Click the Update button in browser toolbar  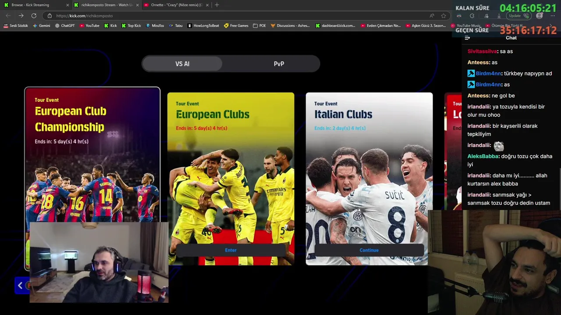pyautogui.click(x=519, y=16)
